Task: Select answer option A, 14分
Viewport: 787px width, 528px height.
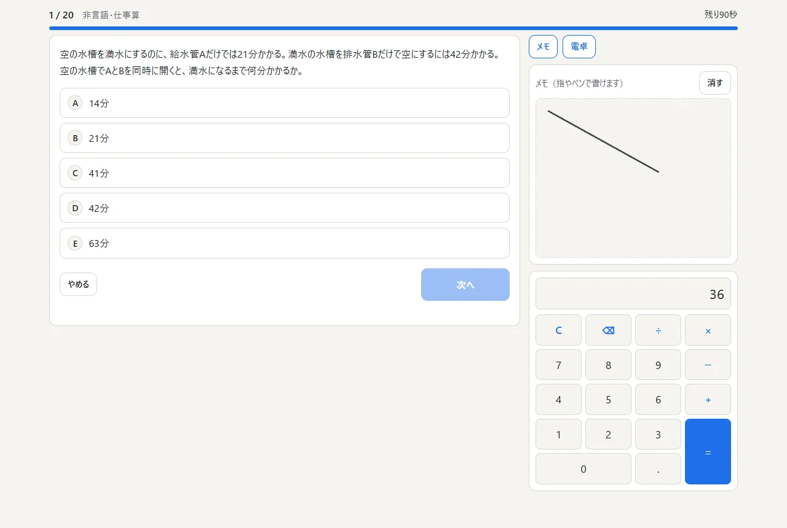Action: pyautogui.click(x=285, y=103)
